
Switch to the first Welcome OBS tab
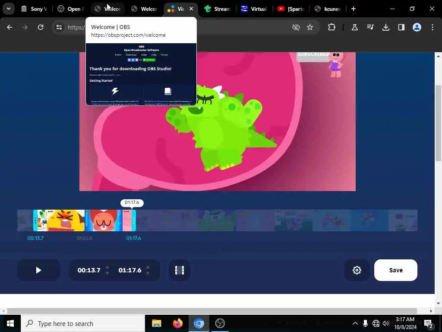pyautogui.click(x=107, y=9)
